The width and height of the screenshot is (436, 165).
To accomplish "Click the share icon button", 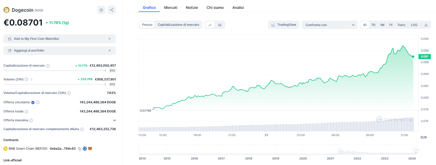I will 112,10.
